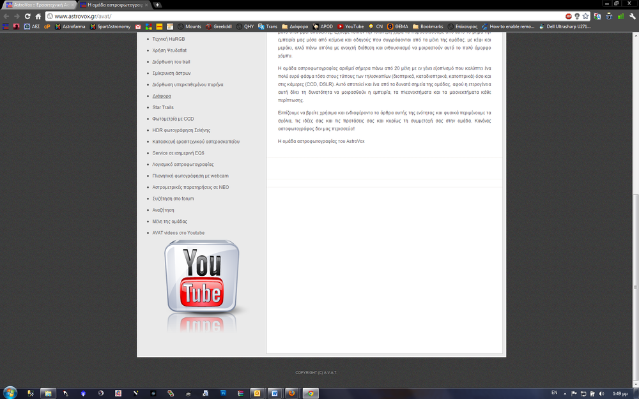Open the APOD bookmarks folder
Image resolution: width=639 pixels, height=399 pixels.
(325, 26)
